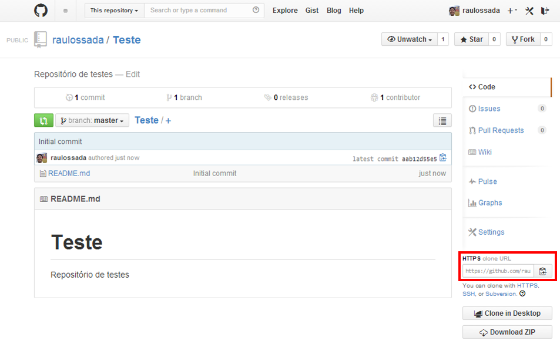560x344 pixels.
Task: View the 1 contributor page
Action: (x=395, y=97)
